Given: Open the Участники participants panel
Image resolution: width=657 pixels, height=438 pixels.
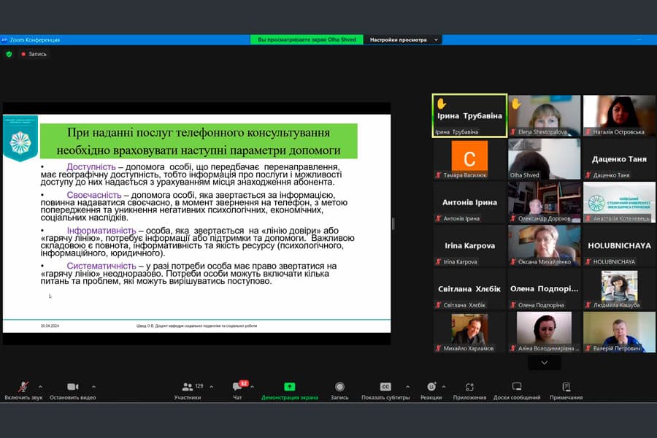Looking at the screenshot, I should pos(188,387).
